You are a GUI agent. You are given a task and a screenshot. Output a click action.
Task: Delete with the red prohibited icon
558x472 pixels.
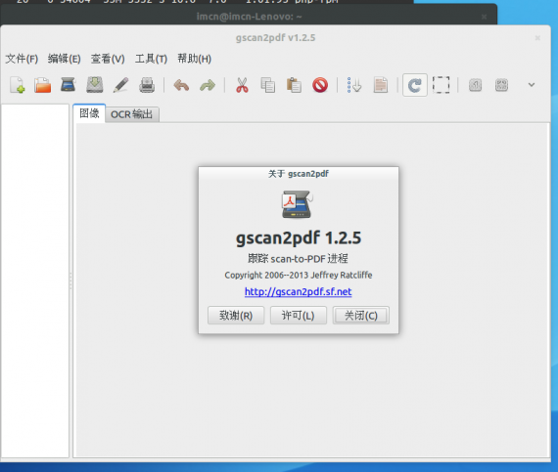pyautogui.click(x=320, y=85)
